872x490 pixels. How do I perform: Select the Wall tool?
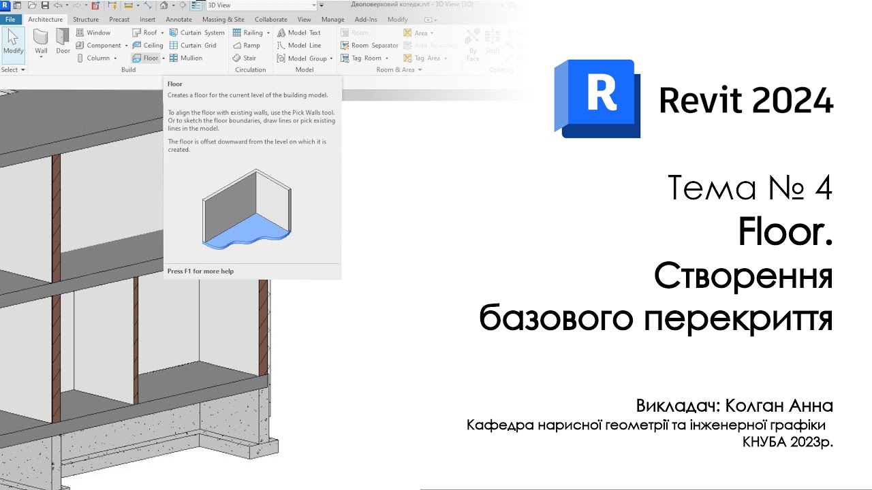pyautogui.click(x=41, y=42)
